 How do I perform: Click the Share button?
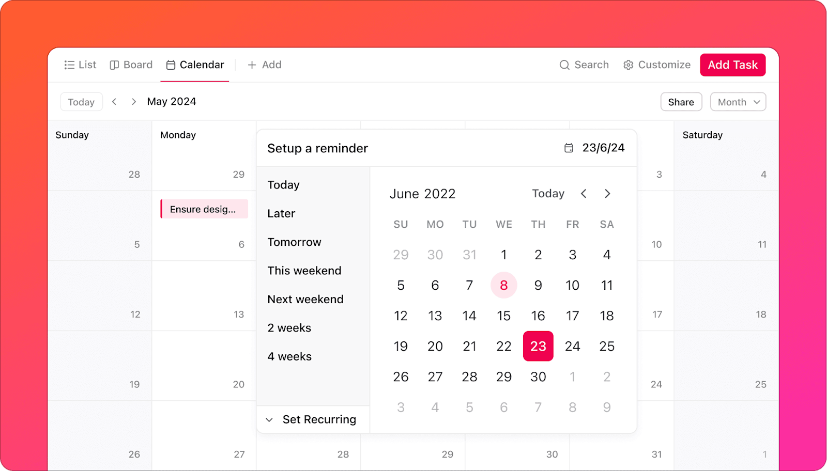click(x=681, y=101)
